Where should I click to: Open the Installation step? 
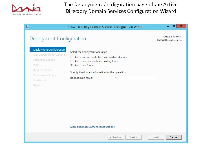coord(40,80)
